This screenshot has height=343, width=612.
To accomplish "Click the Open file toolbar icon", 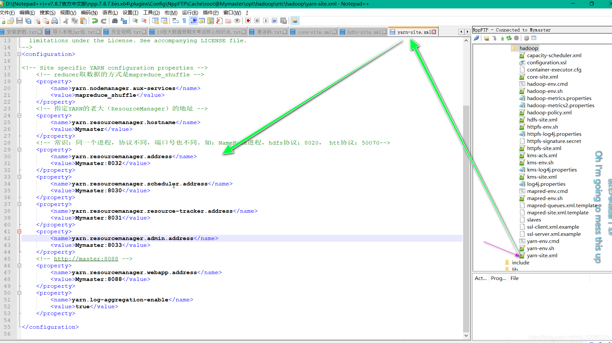I will [x=11, y=21].
